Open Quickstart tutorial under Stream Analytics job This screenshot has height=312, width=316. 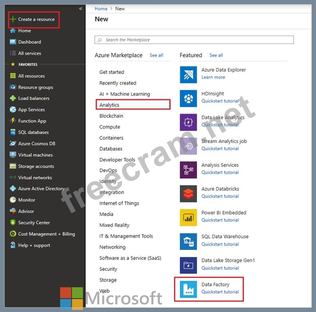pyautogui.click(x=220, y=148)
